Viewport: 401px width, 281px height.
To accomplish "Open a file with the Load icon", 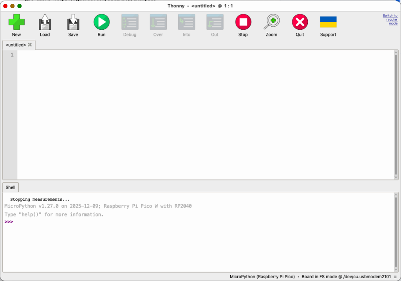I will 45,22.
